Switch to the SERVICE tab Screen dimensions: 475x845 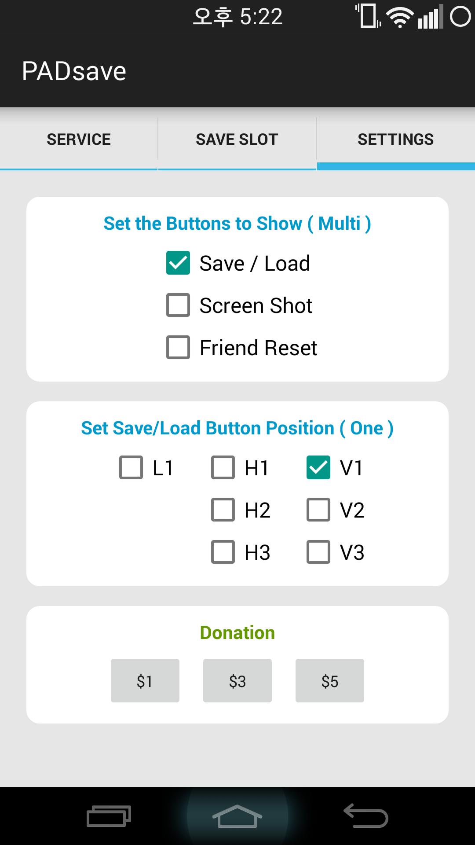coord(79,139)
